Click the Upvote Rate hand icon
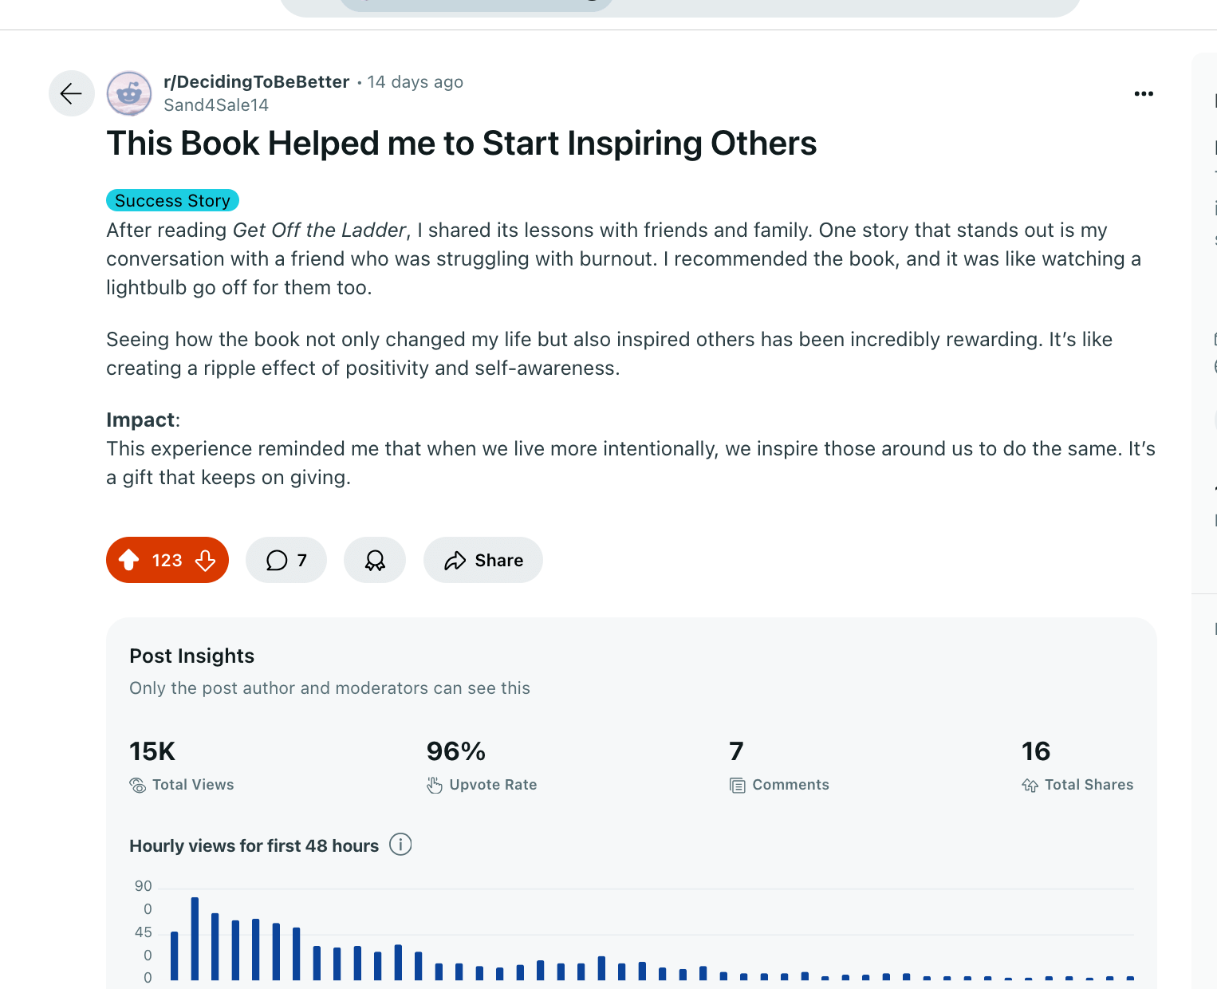The width and height of the screenshot is (1217, 989). pyautogui.click(x=435, y=786)
